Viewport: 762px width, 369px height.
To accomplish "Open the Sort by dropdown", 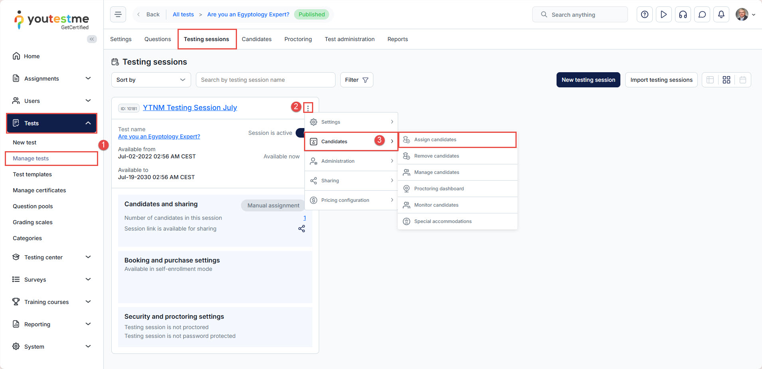I will (151, 80).
